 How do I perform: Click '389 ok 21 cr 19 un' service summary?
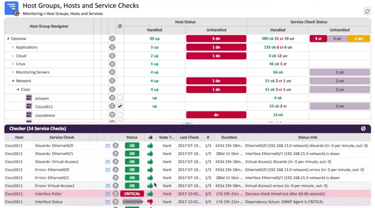278,38
